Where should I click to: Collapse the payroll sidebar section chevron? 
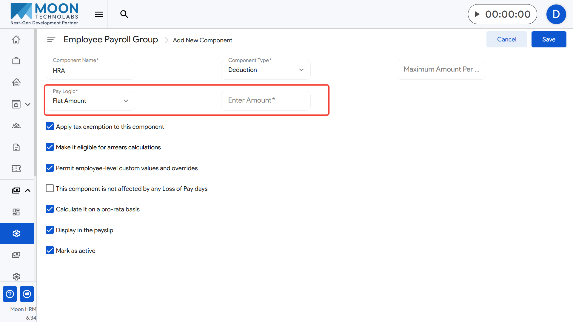(28, 191)
